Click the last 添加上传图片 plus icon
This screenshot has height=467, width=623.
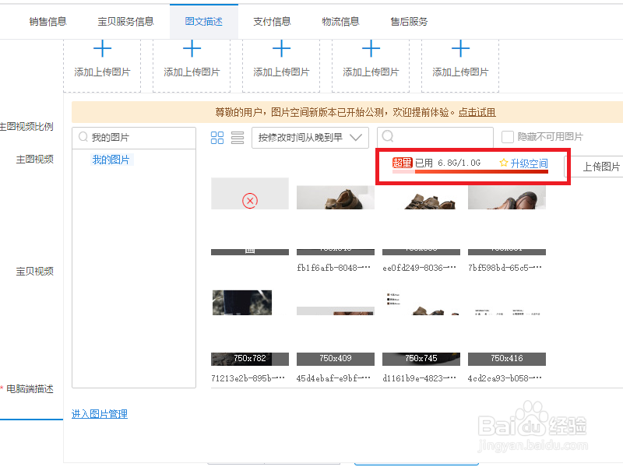[460, 48]
